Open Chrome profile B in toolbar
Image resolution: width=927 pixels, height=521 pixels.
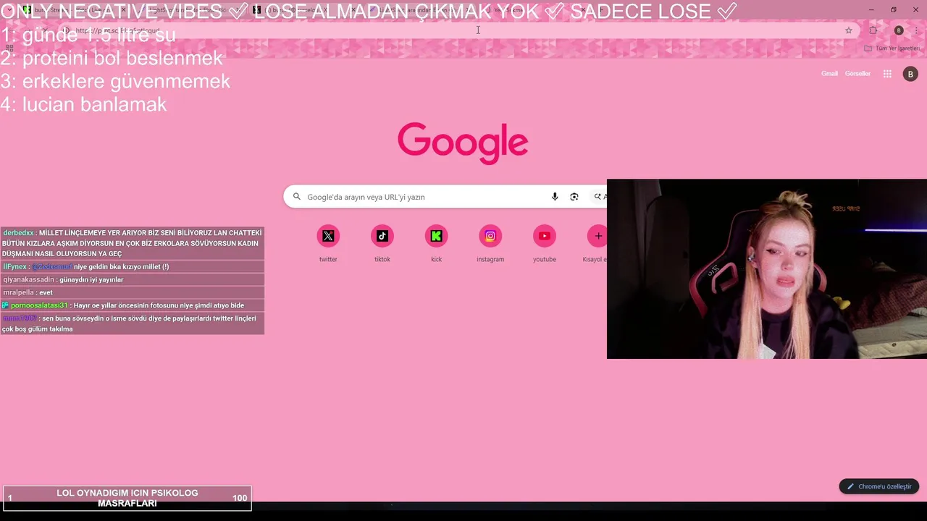coord(899,30)
